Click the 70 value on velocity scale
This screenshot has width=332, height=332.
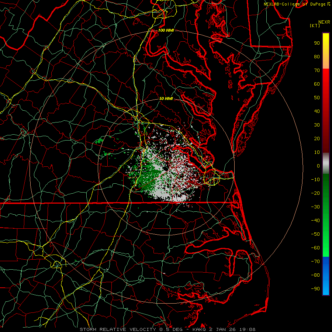coord(317,70)
